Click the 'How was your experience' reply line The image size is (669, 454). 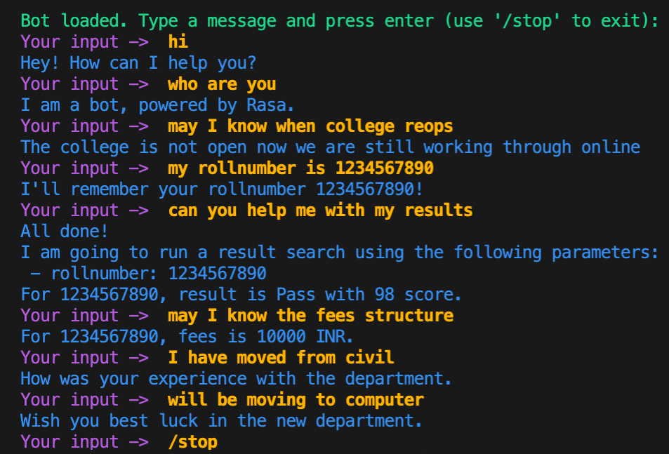237,379
